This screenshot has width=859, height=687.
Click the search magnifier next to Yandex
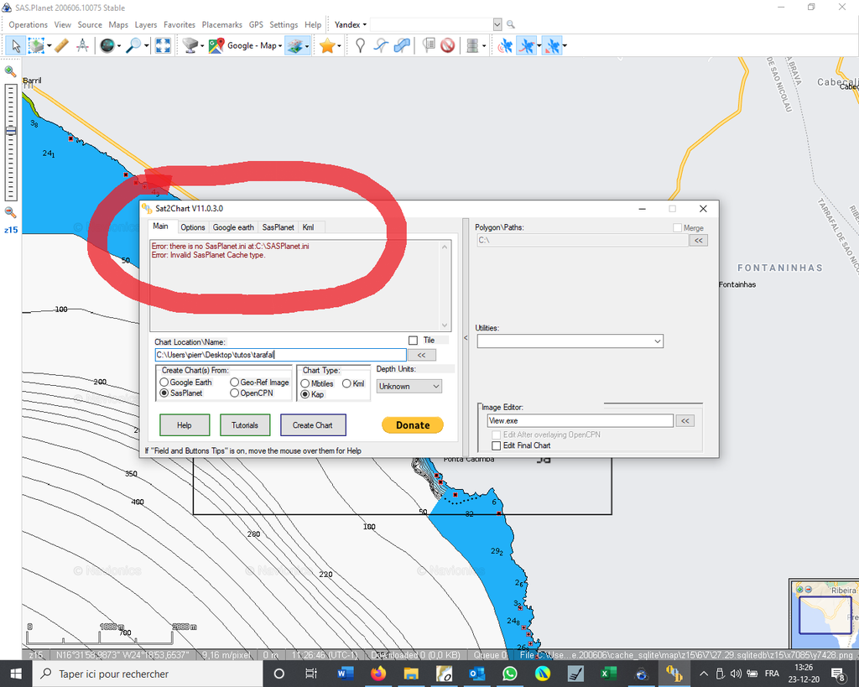click(x=511, y=24)
